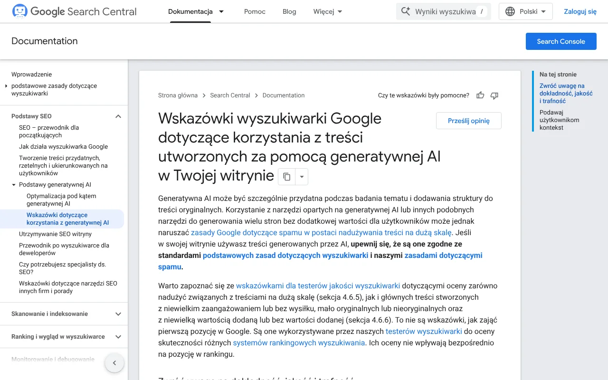Open the Pomoc tab

click(255, 11)
